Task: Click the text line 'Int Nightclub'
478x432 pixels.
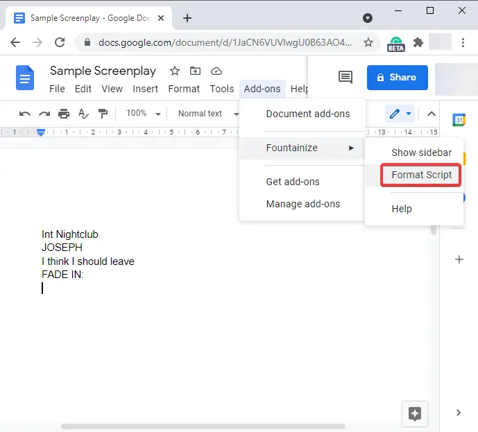Action: point(70,234)
